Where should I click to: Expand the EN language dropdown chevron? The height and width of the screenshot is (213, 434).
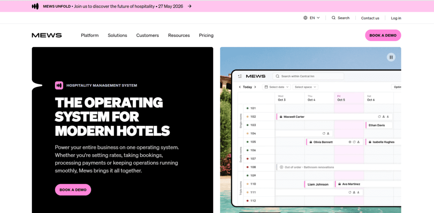point(318,18)
